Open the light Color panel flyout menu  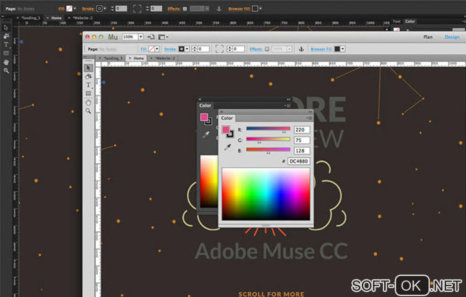pos(309,118)
